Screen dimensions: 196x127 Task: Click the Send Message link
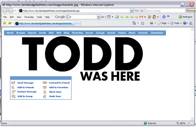(x=25, y=83)
